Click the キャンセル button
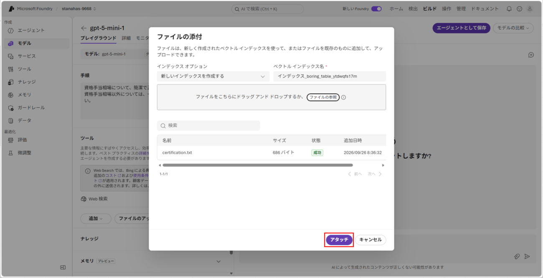 (370, 240)
